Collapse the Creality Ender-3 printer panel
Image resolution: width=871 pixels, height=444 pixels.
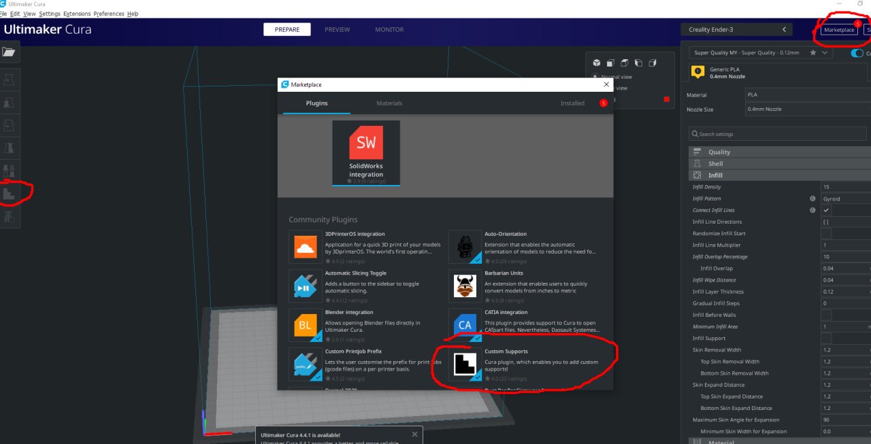737,30
